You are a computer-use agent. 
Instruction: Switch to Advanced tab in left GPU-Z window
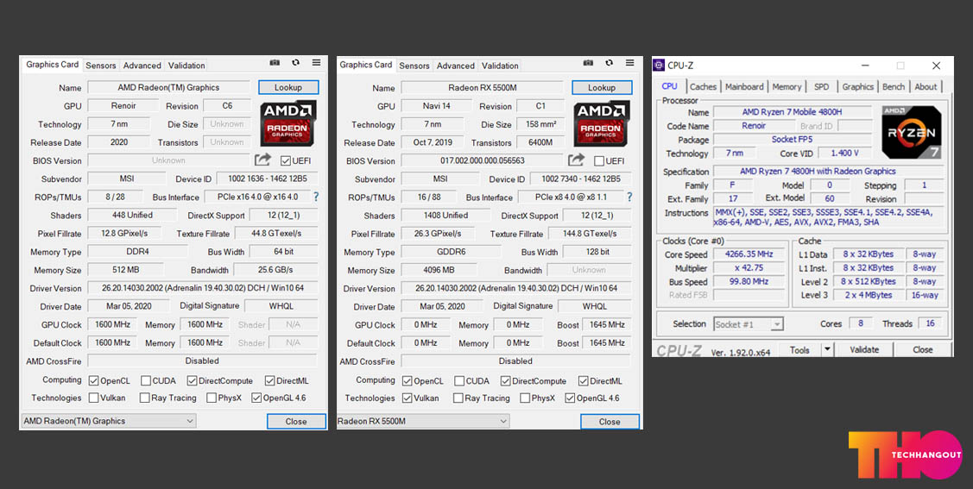pos(142,65)
